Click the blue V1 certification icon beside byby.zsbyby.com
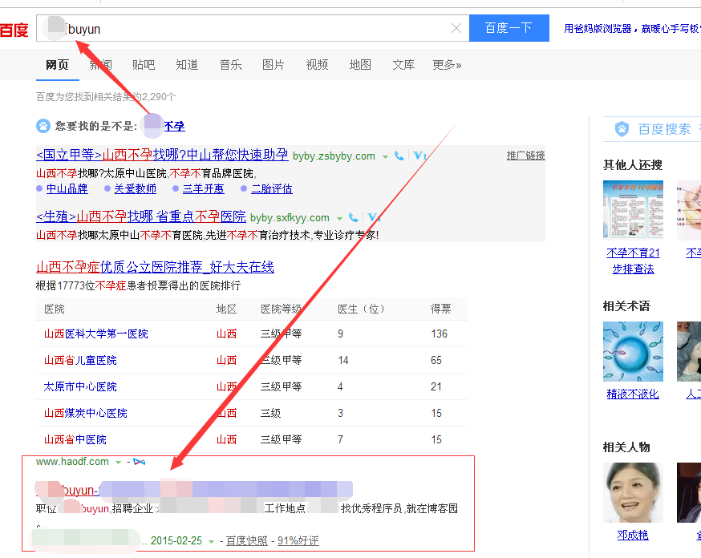Image resolution: width=701 pixels, height=558 pixels. click(x=418, y=156)
